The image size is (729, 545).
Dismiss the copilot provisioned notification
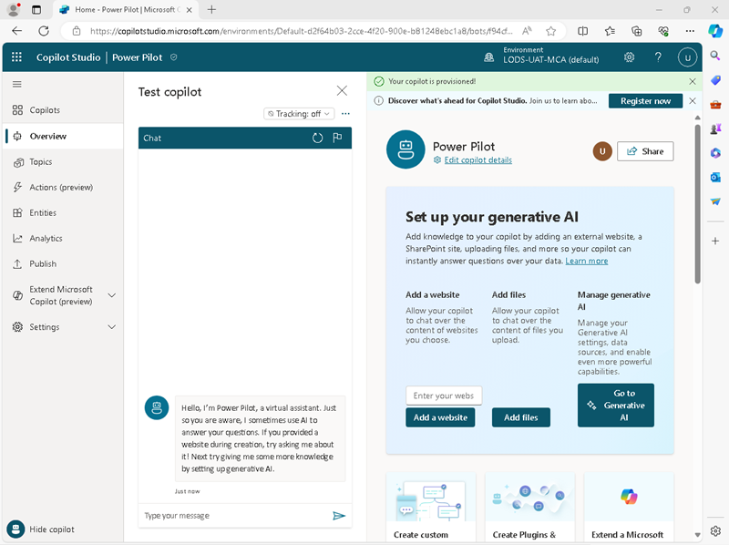693,81
